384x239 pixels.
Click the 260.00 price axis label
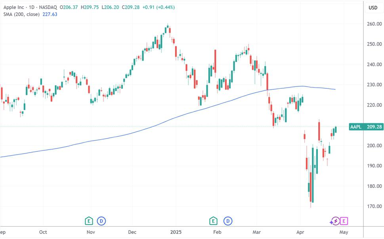(374, 24)
